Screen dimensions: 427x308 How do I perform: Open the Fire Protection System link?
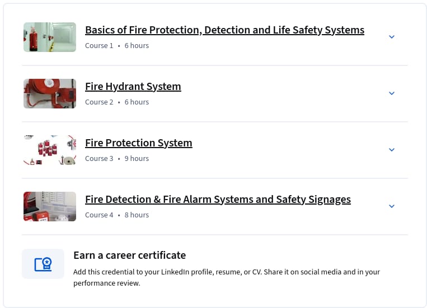pyautogui.click(x=139, y=143)
